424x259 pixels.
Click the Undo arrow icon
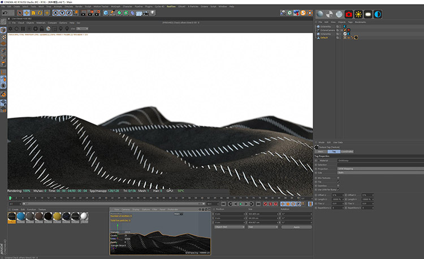click(5, 12)
